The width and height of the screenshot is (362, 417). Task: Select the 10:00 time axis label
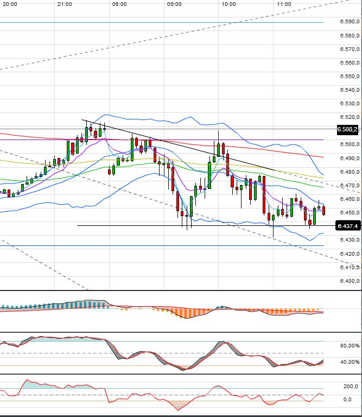(228, 4)
